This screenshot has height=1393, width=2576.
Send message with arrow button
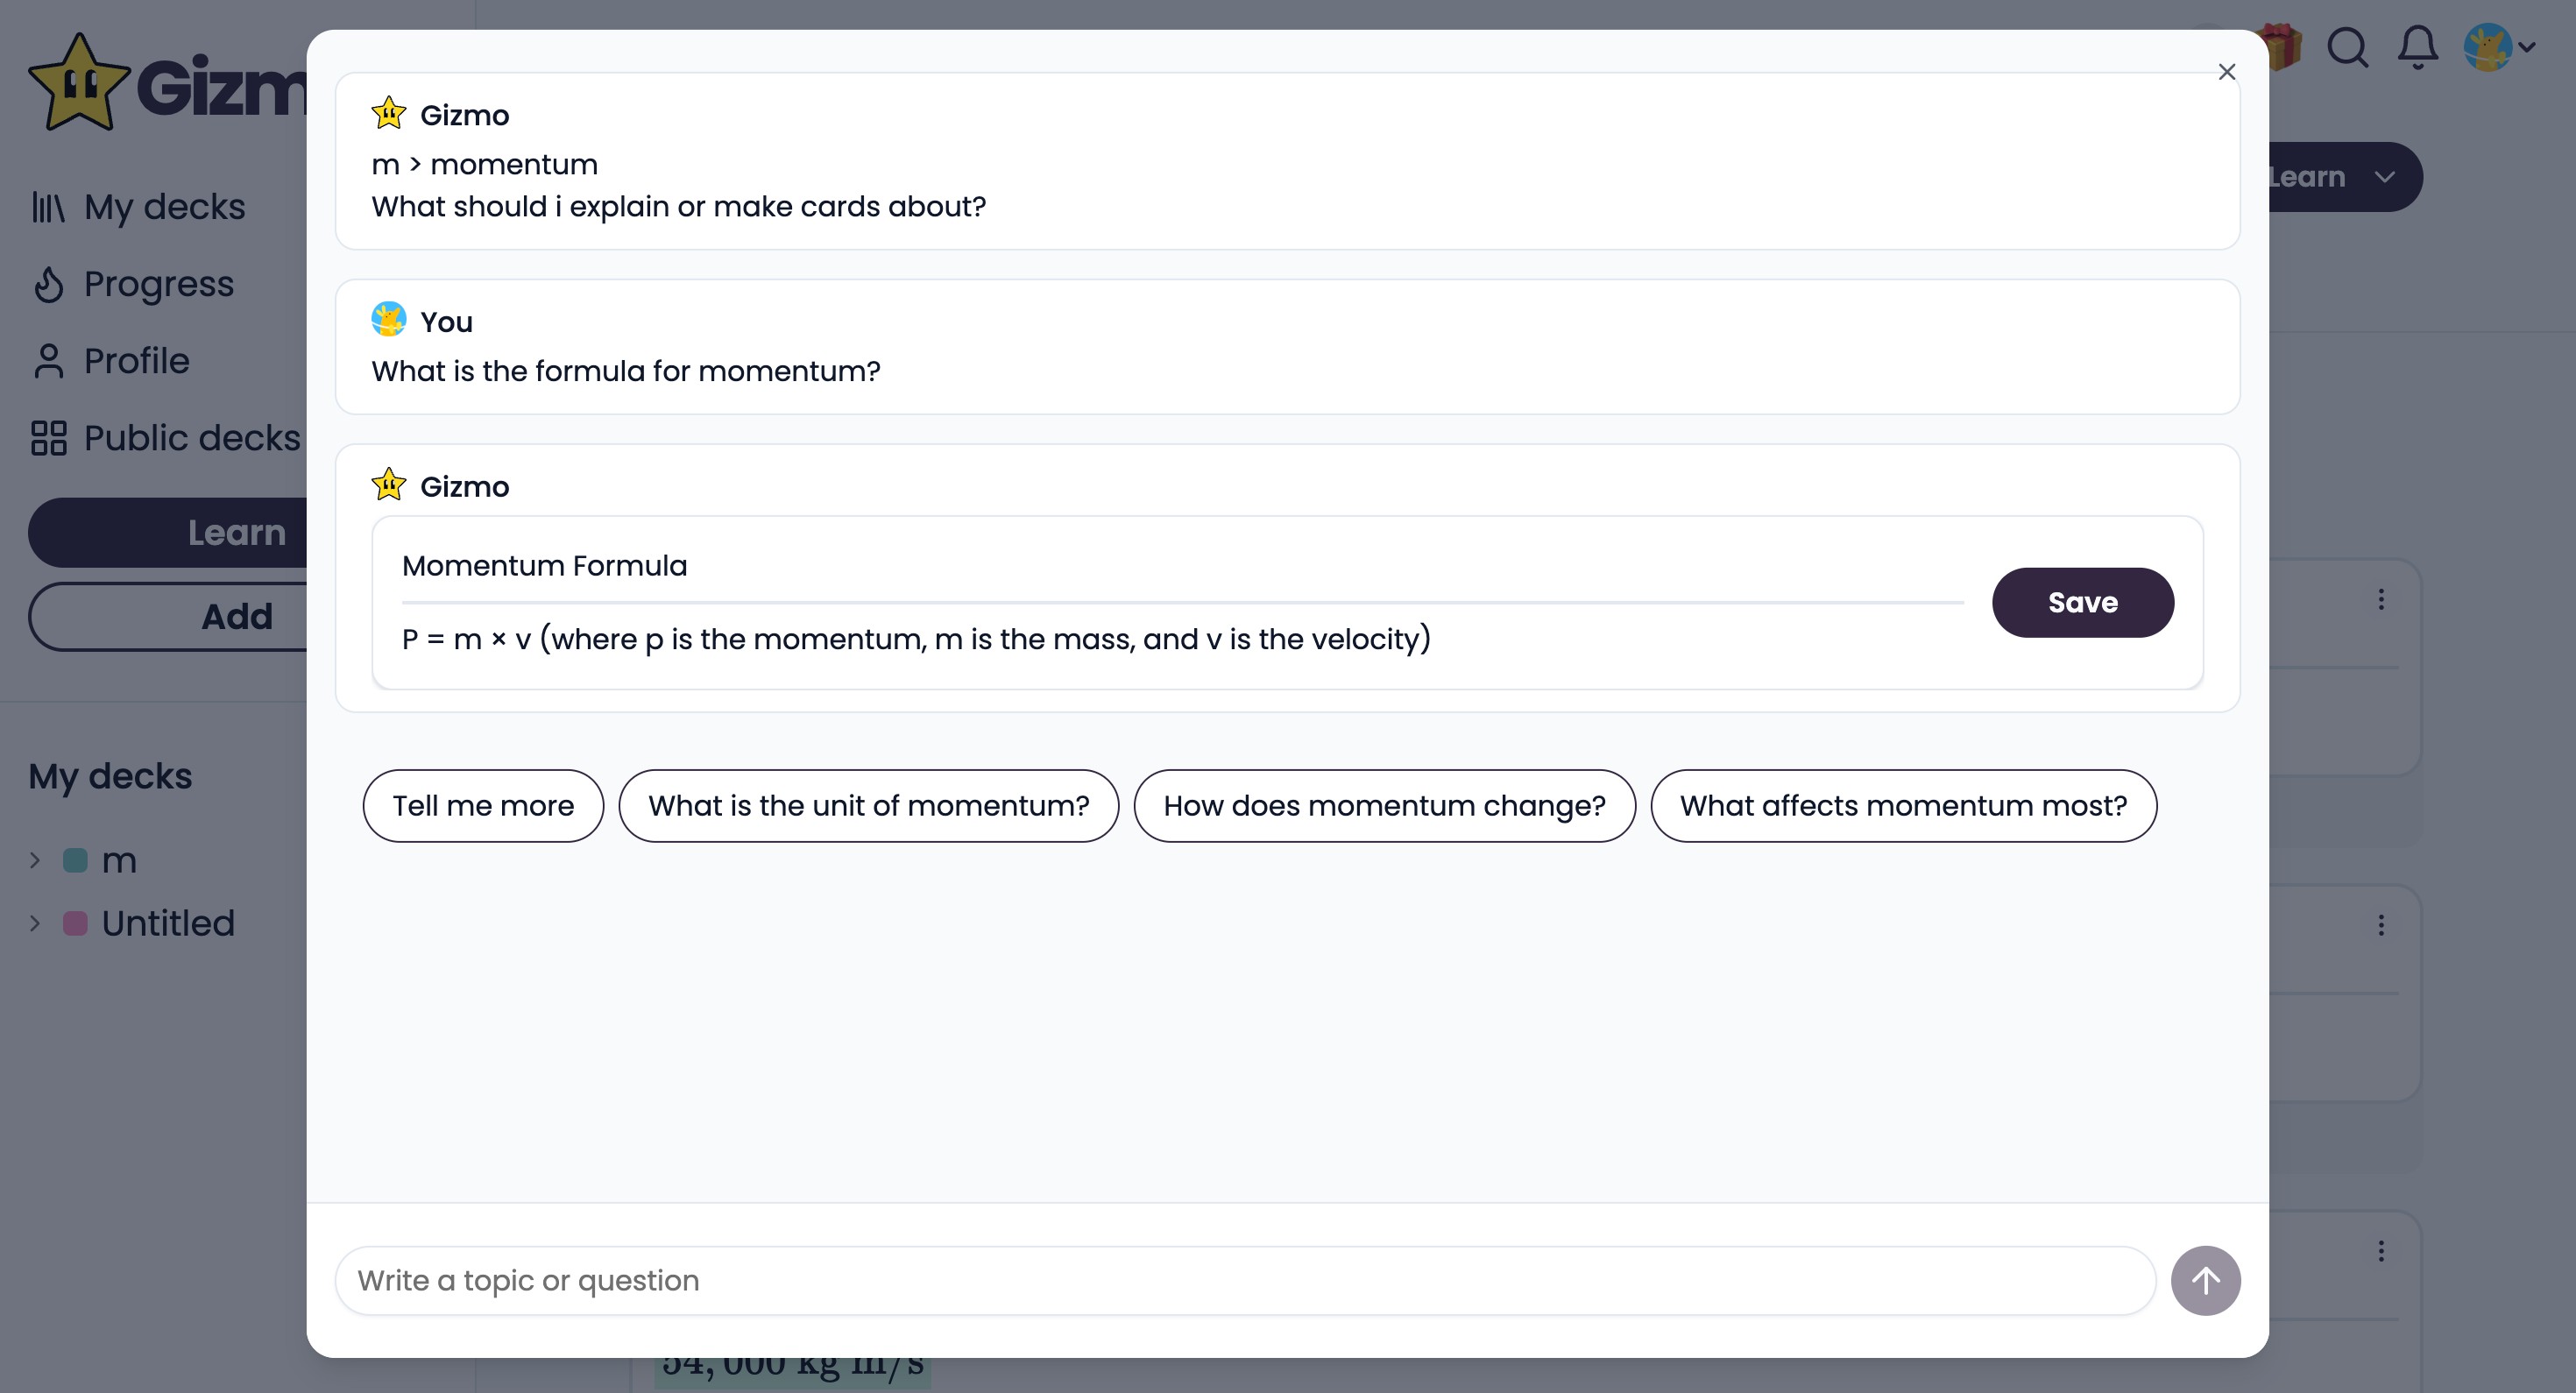[2205, 1281]
